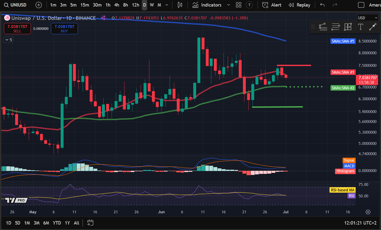
Task: Click the orange Signal label
Action: [x=349, y=160]
